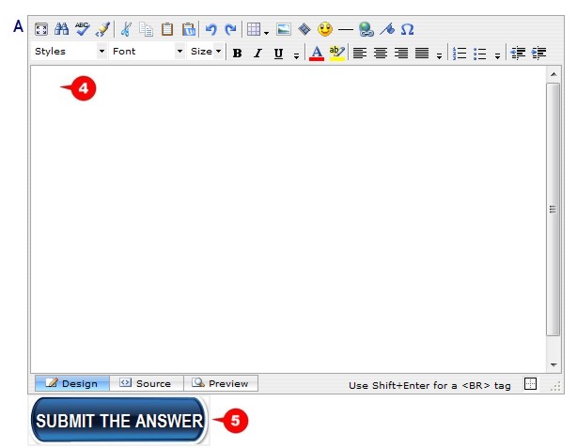Click the editor scroll down arrow

(554, 364)
